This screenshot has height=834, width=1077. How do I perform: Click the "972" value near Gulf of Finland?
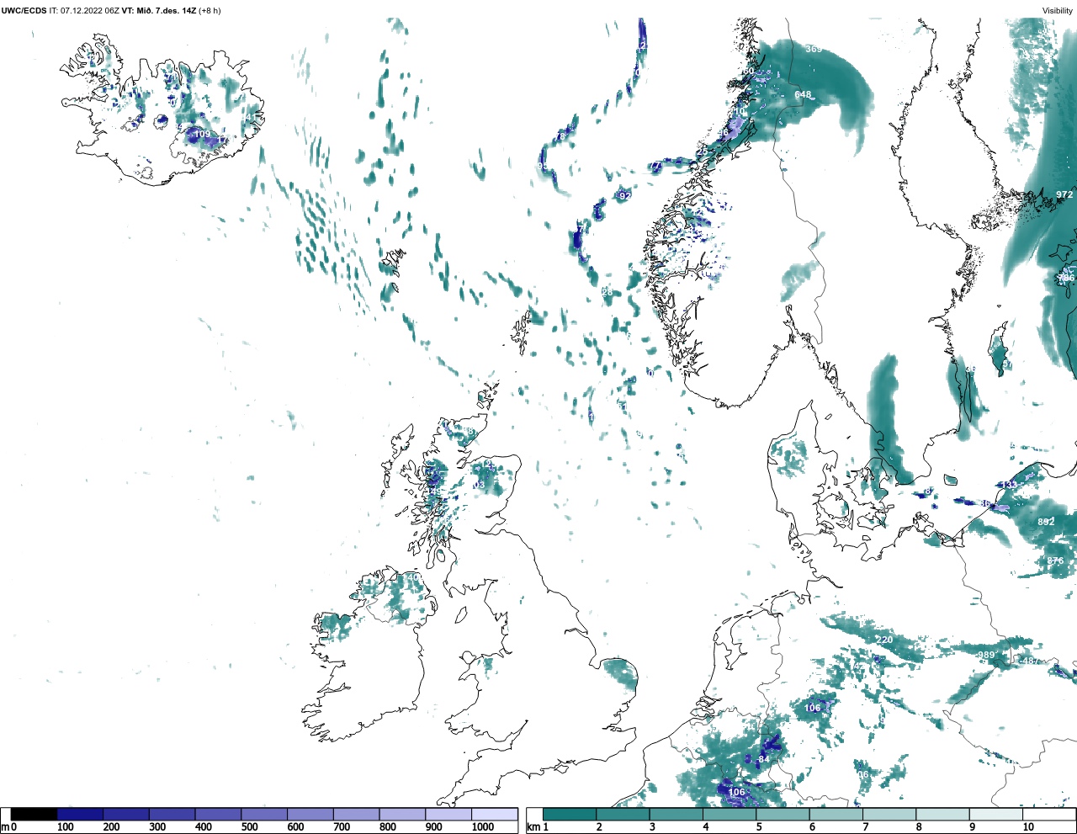point(1064,194)
